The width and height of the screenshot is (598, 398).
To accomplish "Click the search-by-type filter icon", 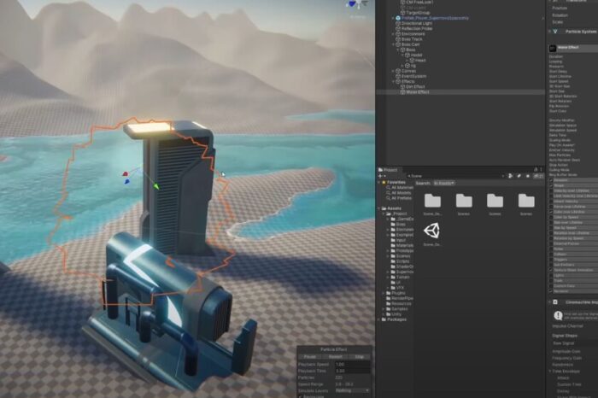I will pos(510,176).
